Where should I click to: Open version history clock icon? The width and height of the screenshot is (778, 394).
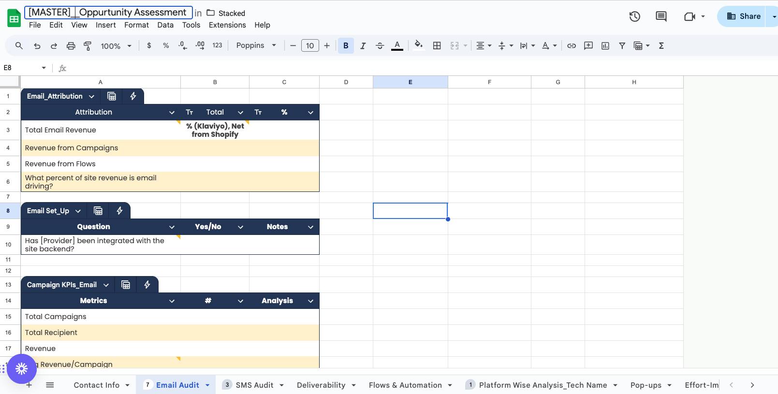[x=634, y=16]
